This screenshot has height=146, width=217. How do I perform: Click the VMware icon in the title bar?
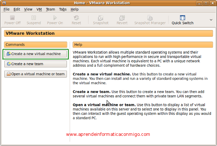[x=4, y=3]
